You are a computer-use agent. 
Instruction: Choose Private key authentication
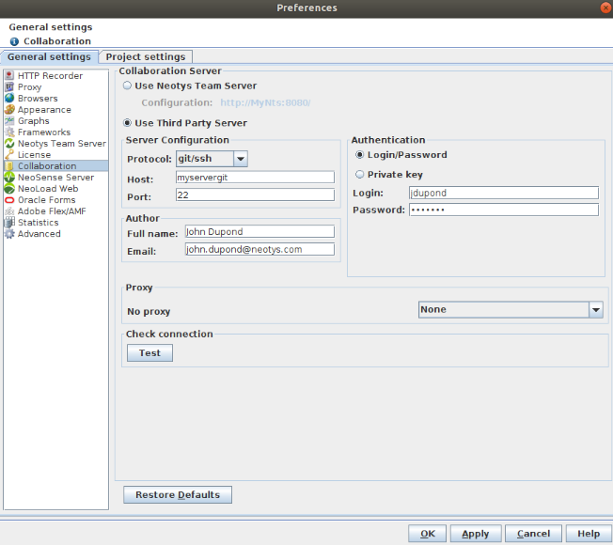360,175
